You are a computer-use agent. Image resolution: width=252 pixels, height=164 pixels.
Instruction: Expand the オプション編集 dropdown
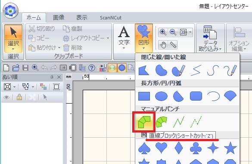point(245,49)
